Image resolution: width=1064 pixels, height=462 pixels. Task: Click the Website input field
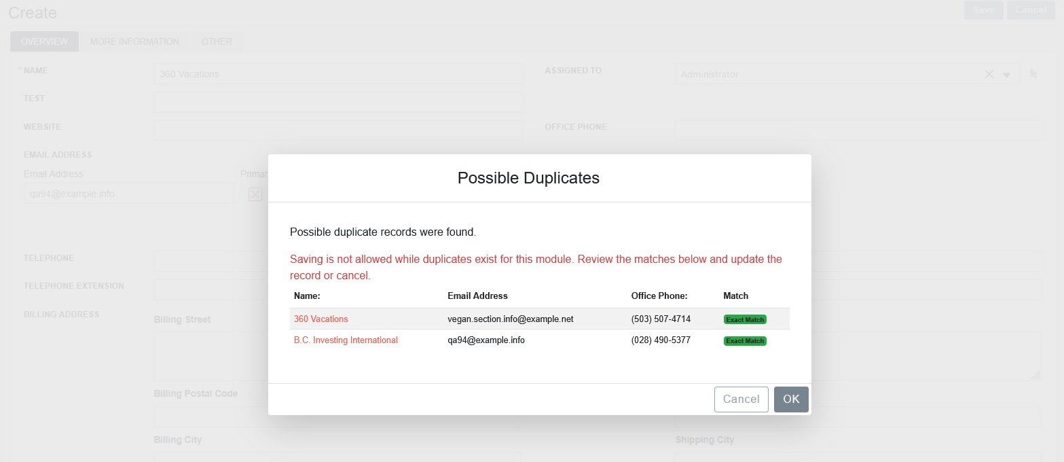point(339,130)
